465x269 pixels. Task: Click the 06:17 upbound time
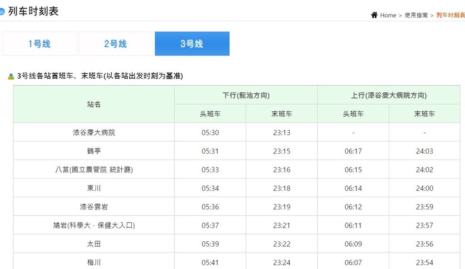click(x=353, y=151)
